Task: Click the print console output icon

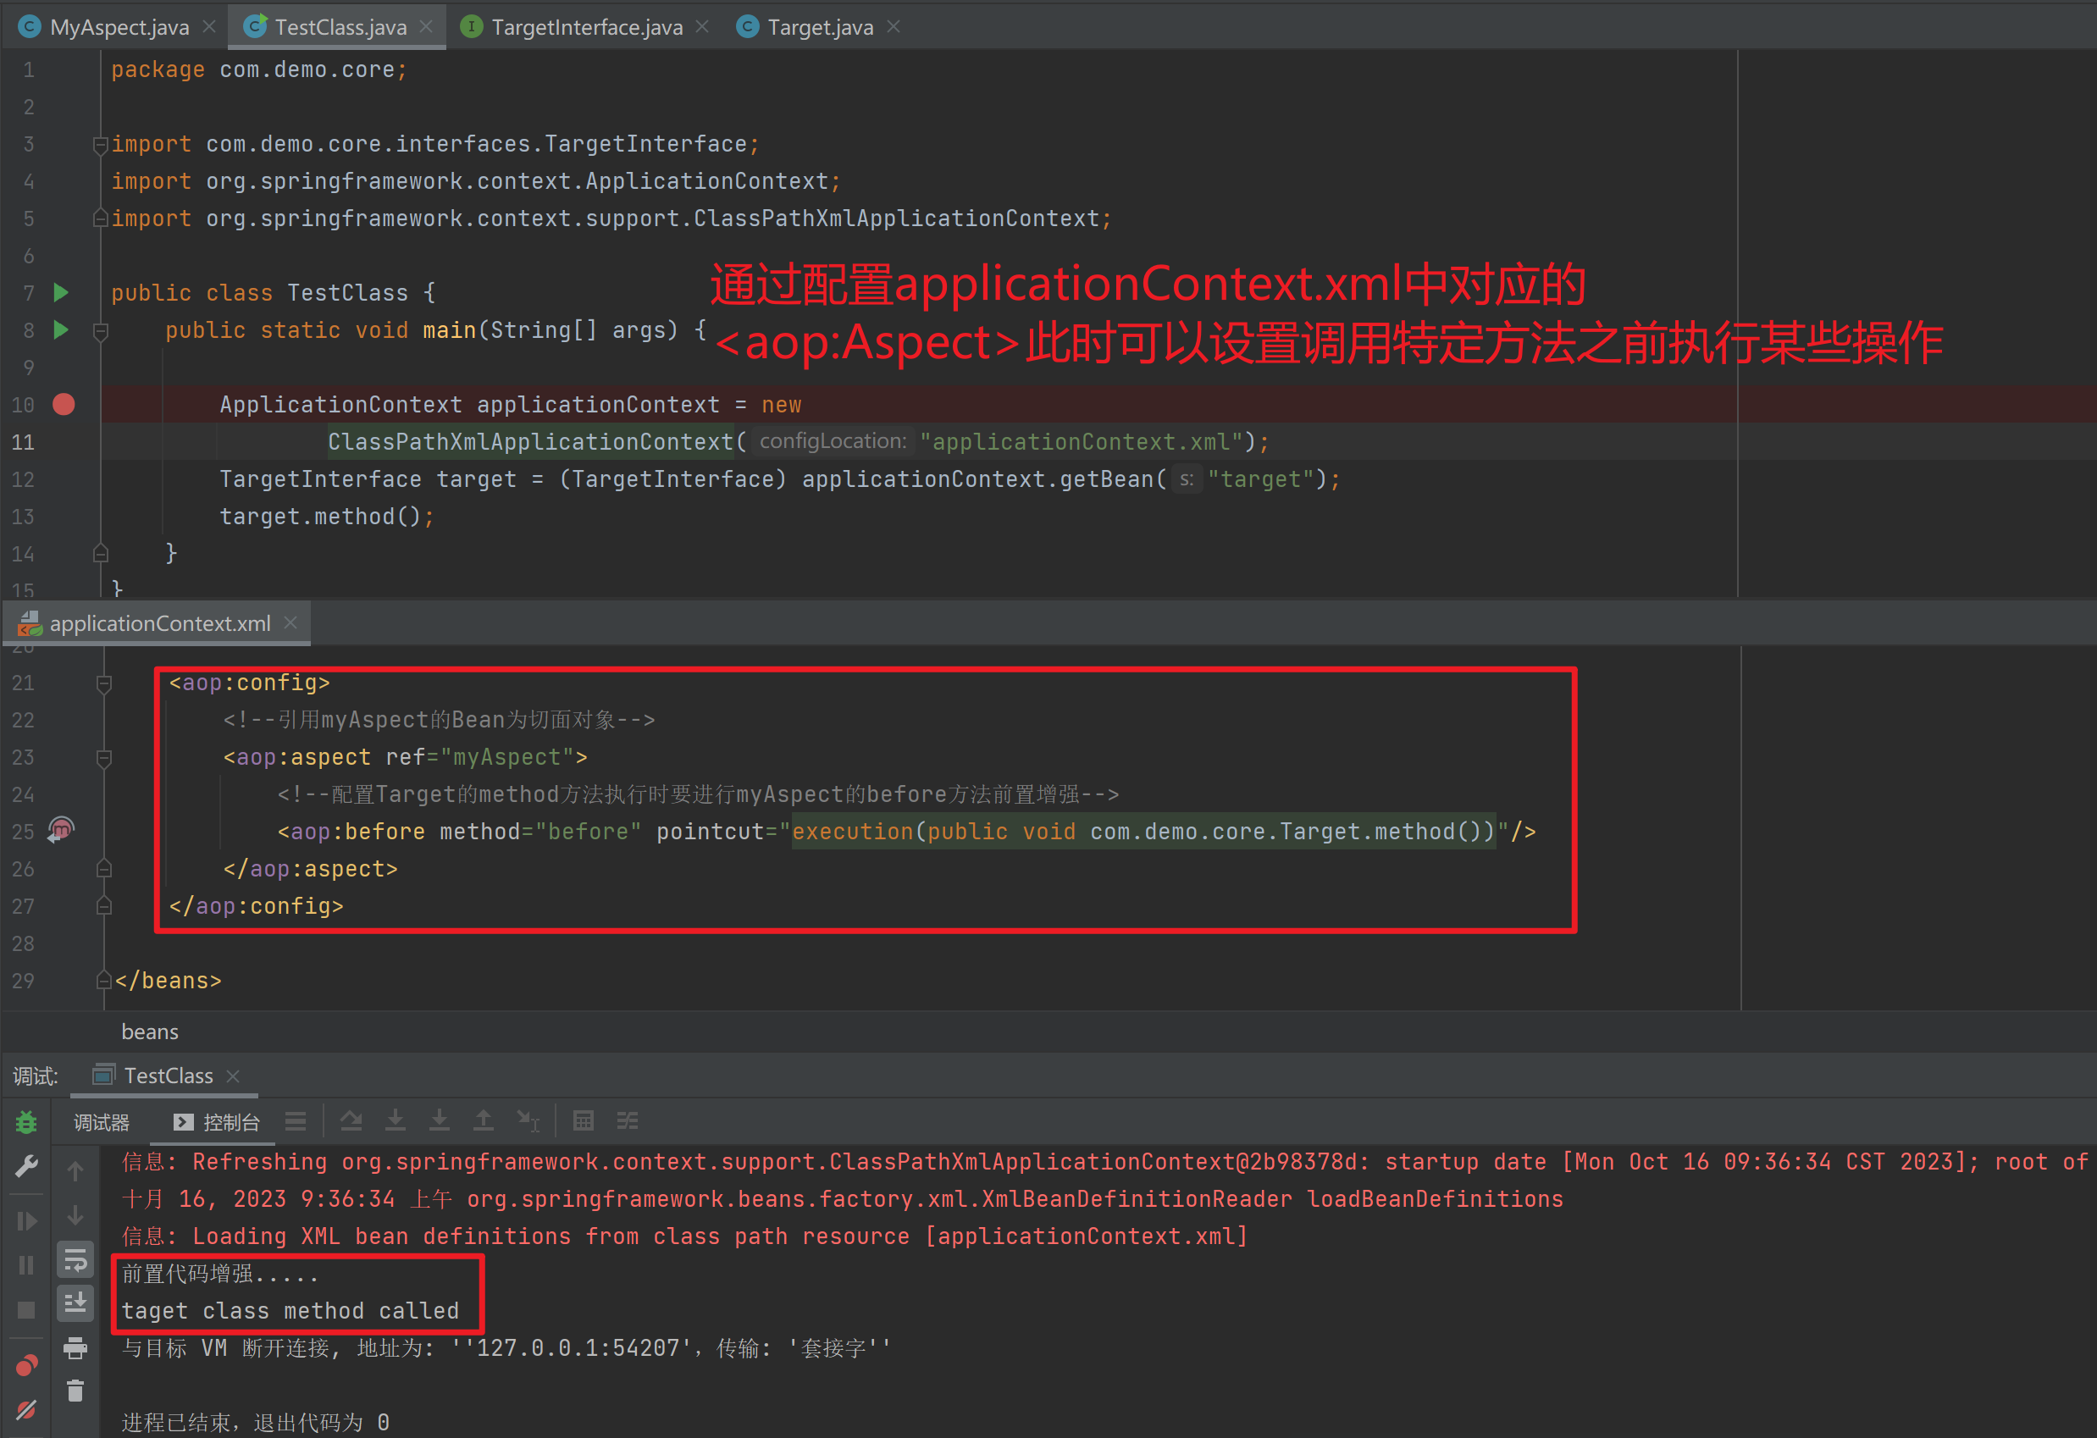Action: 75,1347
